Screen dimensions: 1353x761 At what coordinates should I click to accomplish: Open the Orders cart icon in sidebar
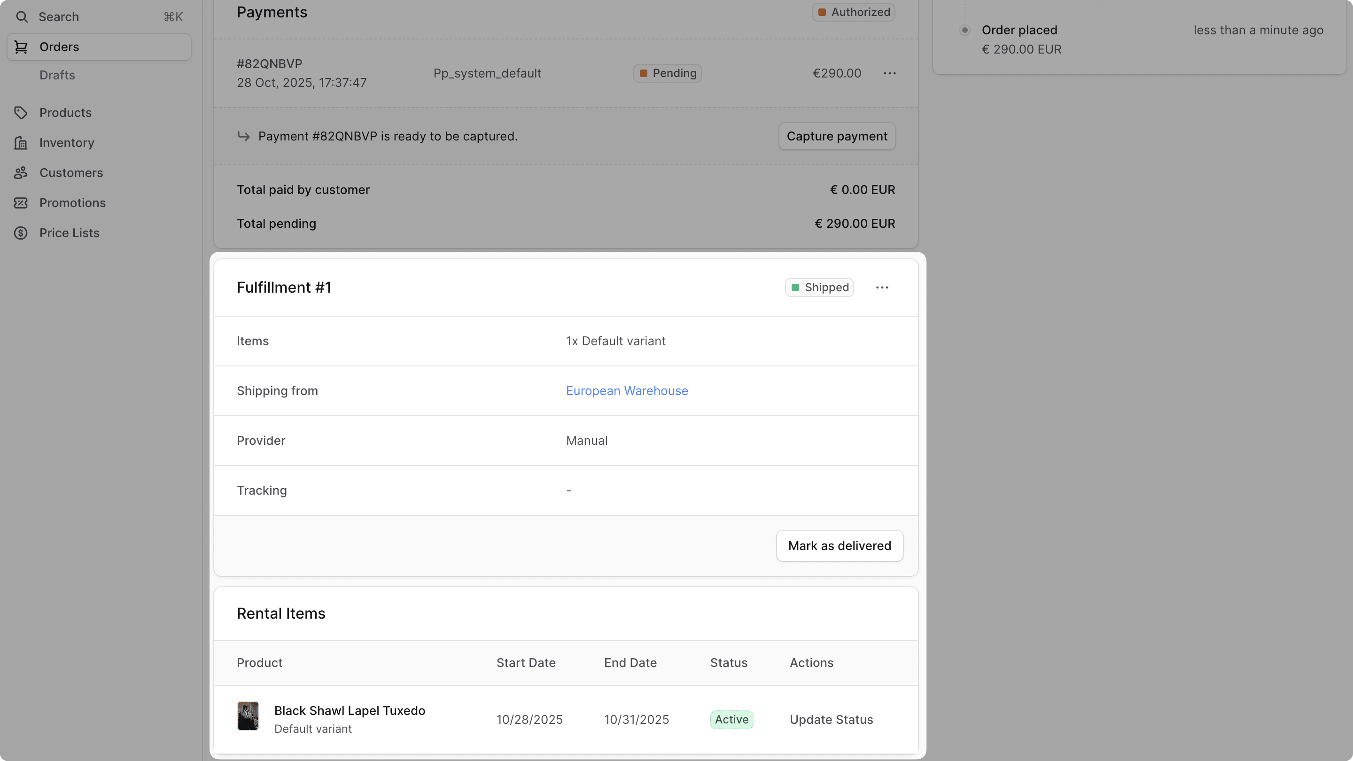[x=21, y=47]
